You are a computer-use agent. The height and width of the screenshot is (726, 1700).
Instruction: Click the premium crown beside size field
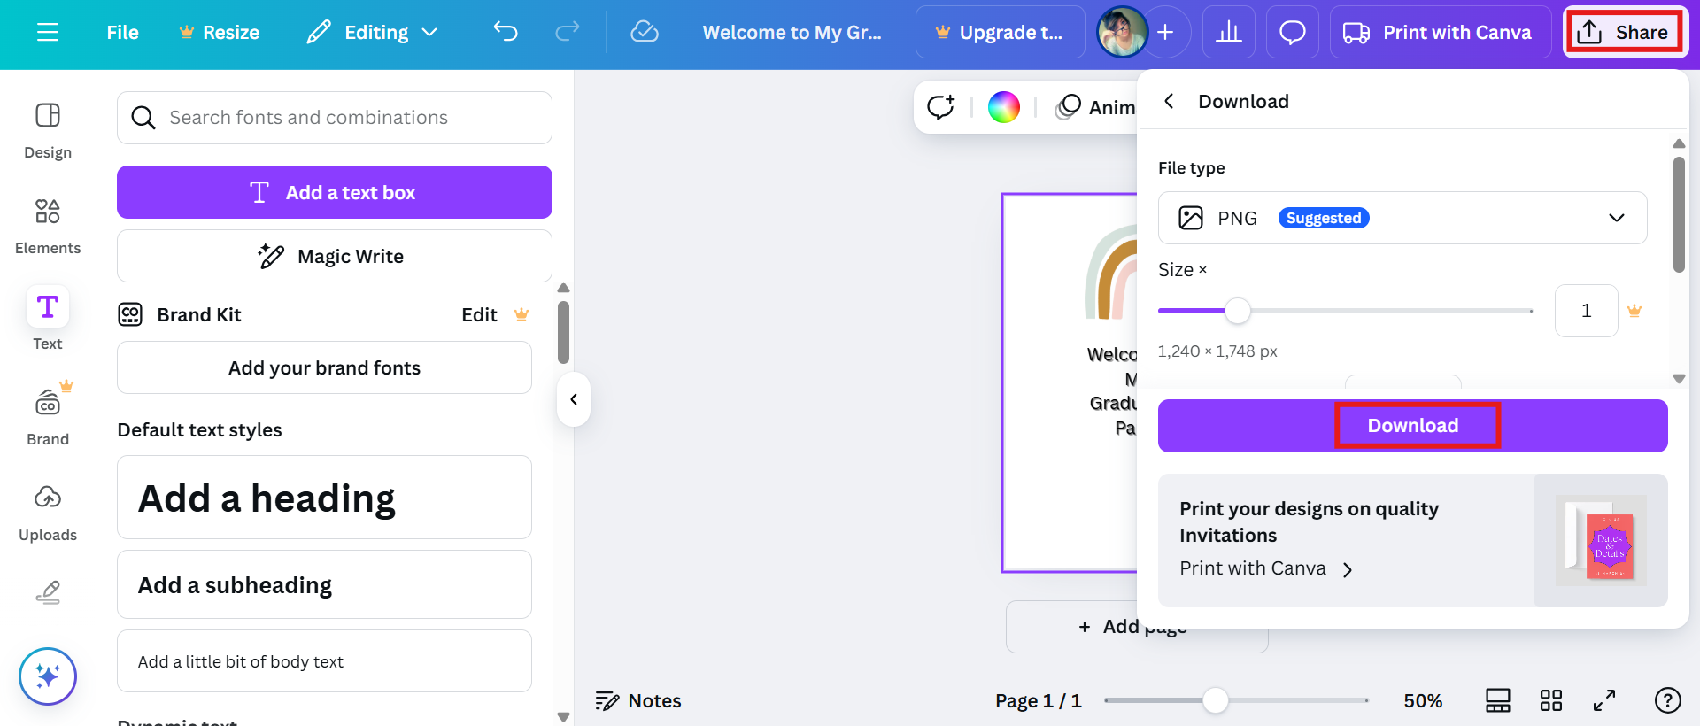pos(1634,311)
